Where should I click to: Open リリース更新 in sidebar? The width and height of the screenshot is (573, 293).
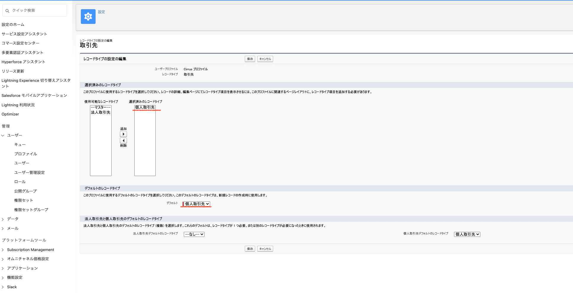[x=13, y=71]
